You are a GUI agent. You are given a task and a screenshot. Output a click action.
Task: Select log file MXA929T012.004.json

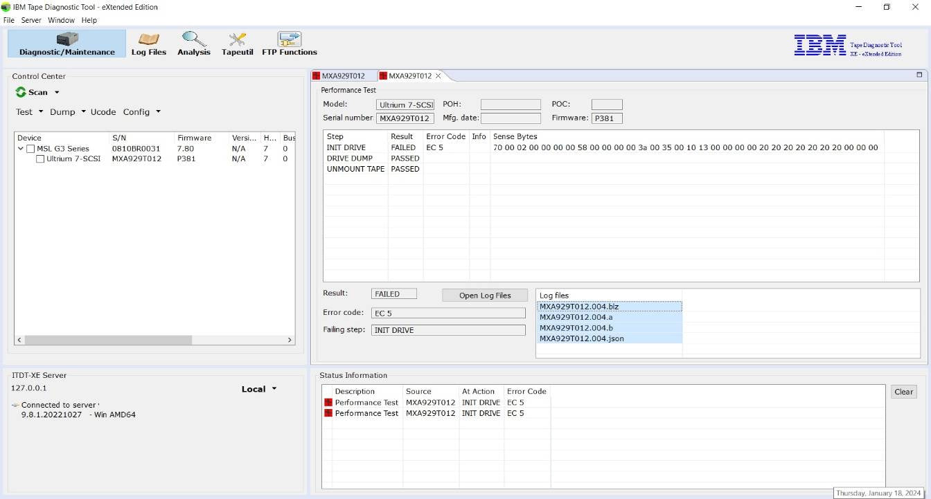click(610, 338)
